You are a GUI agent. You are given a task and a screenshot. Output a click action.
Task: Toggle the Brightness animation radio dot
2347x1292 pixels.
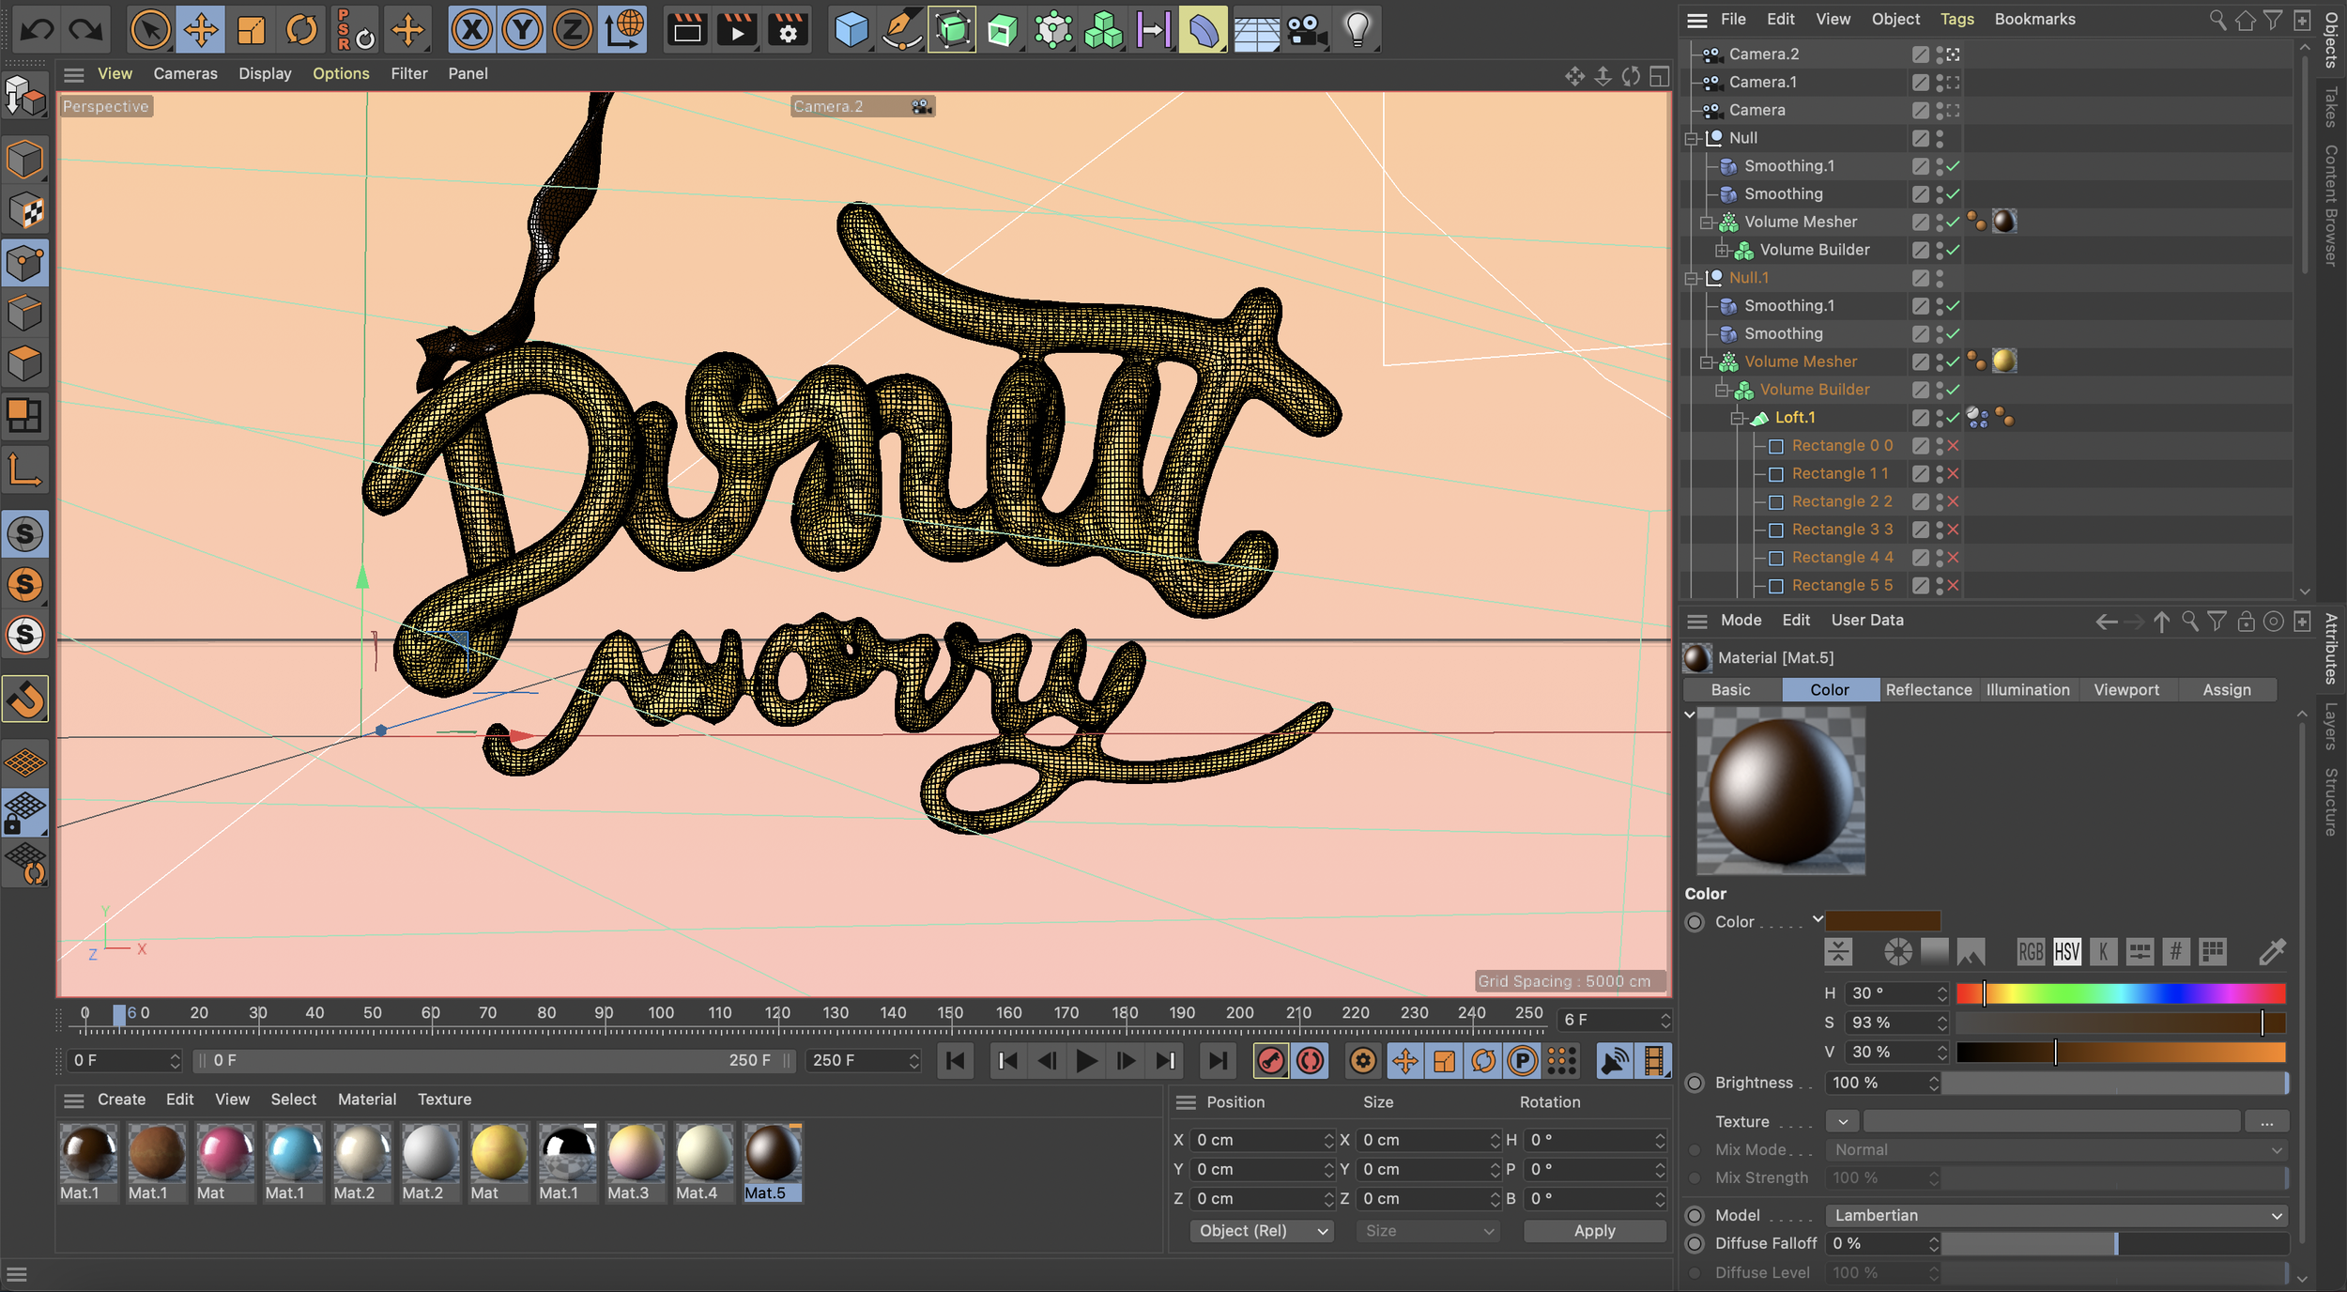[x=1695, y=1083]
